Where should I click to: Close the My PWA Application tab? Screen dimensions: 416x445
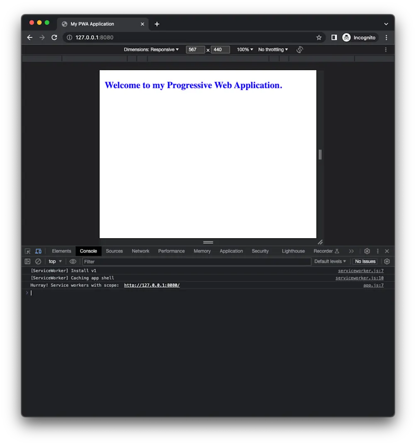[142, 24]
